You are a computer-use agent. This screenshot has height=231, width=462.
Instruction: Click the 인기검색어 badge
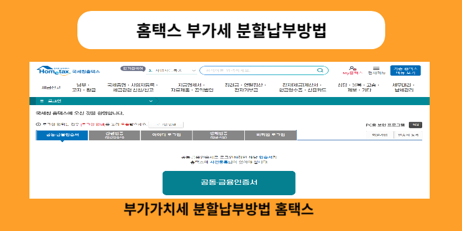(x=133, y=69)
